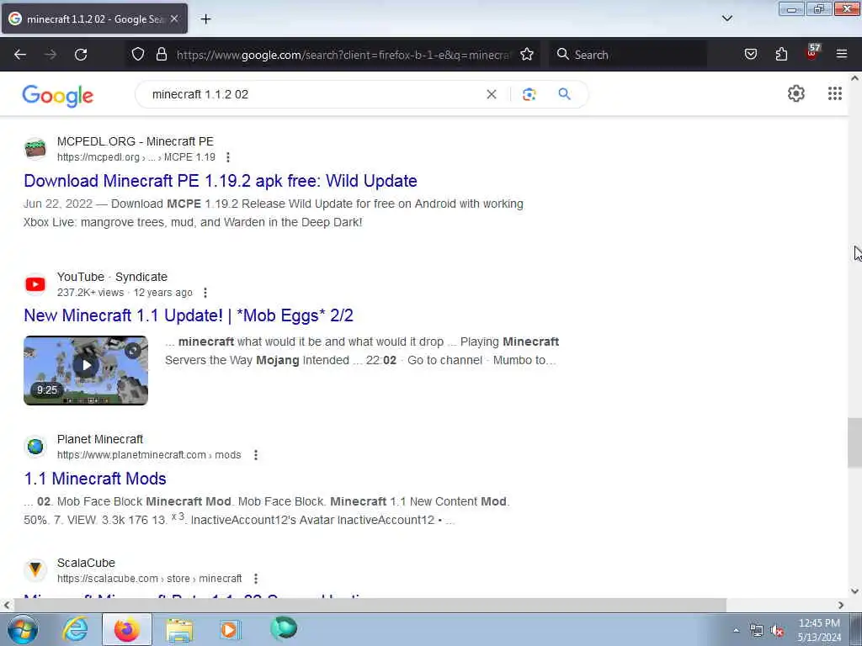Click the address bar URL
The width and height of the screenshot is (862, 646).
point(343,55)
